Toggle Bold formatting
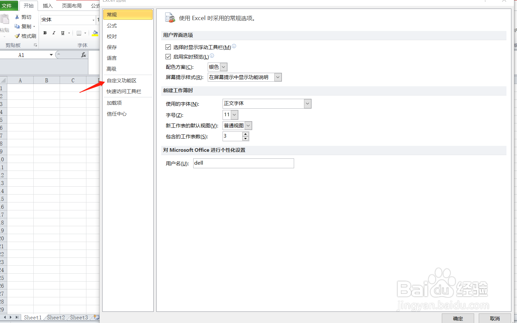Screen dimensions: 517x323 click(x=45, y=33)
